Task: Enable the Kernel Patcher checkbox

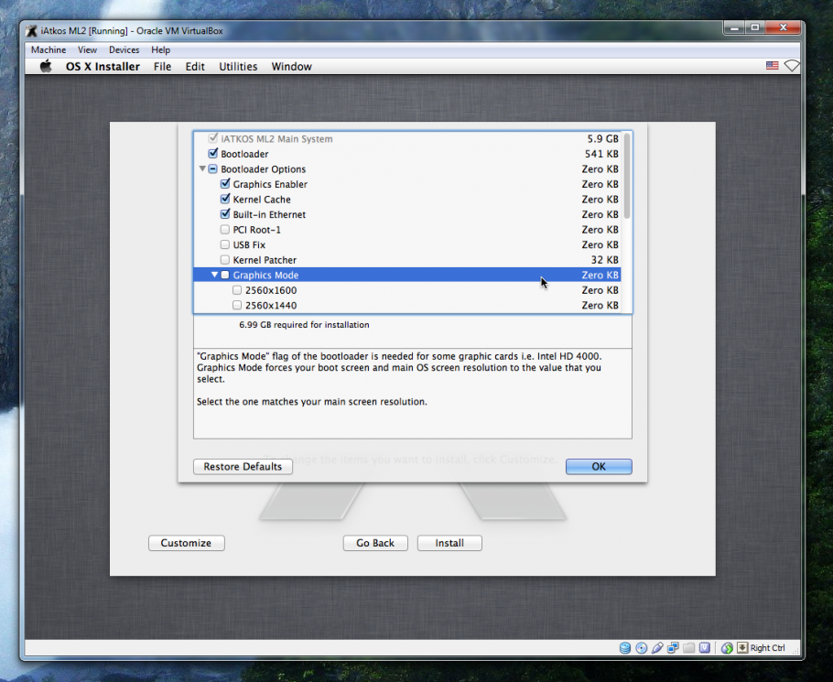Action: coord(225,260)
